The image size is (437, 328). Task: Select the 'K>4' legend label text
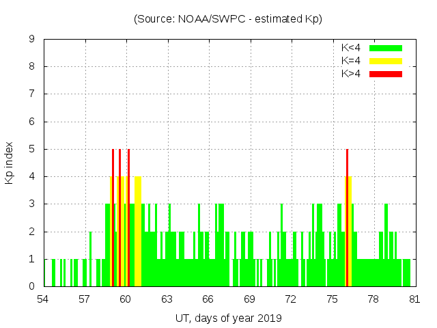[x=351, y=73]
